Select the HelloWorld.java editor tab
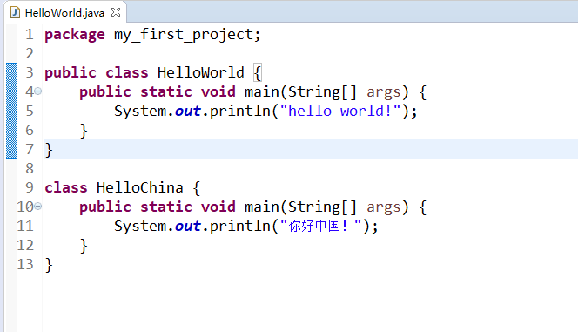Image resolution: width=578 pixels, height=332 pixels. (65, 12)
